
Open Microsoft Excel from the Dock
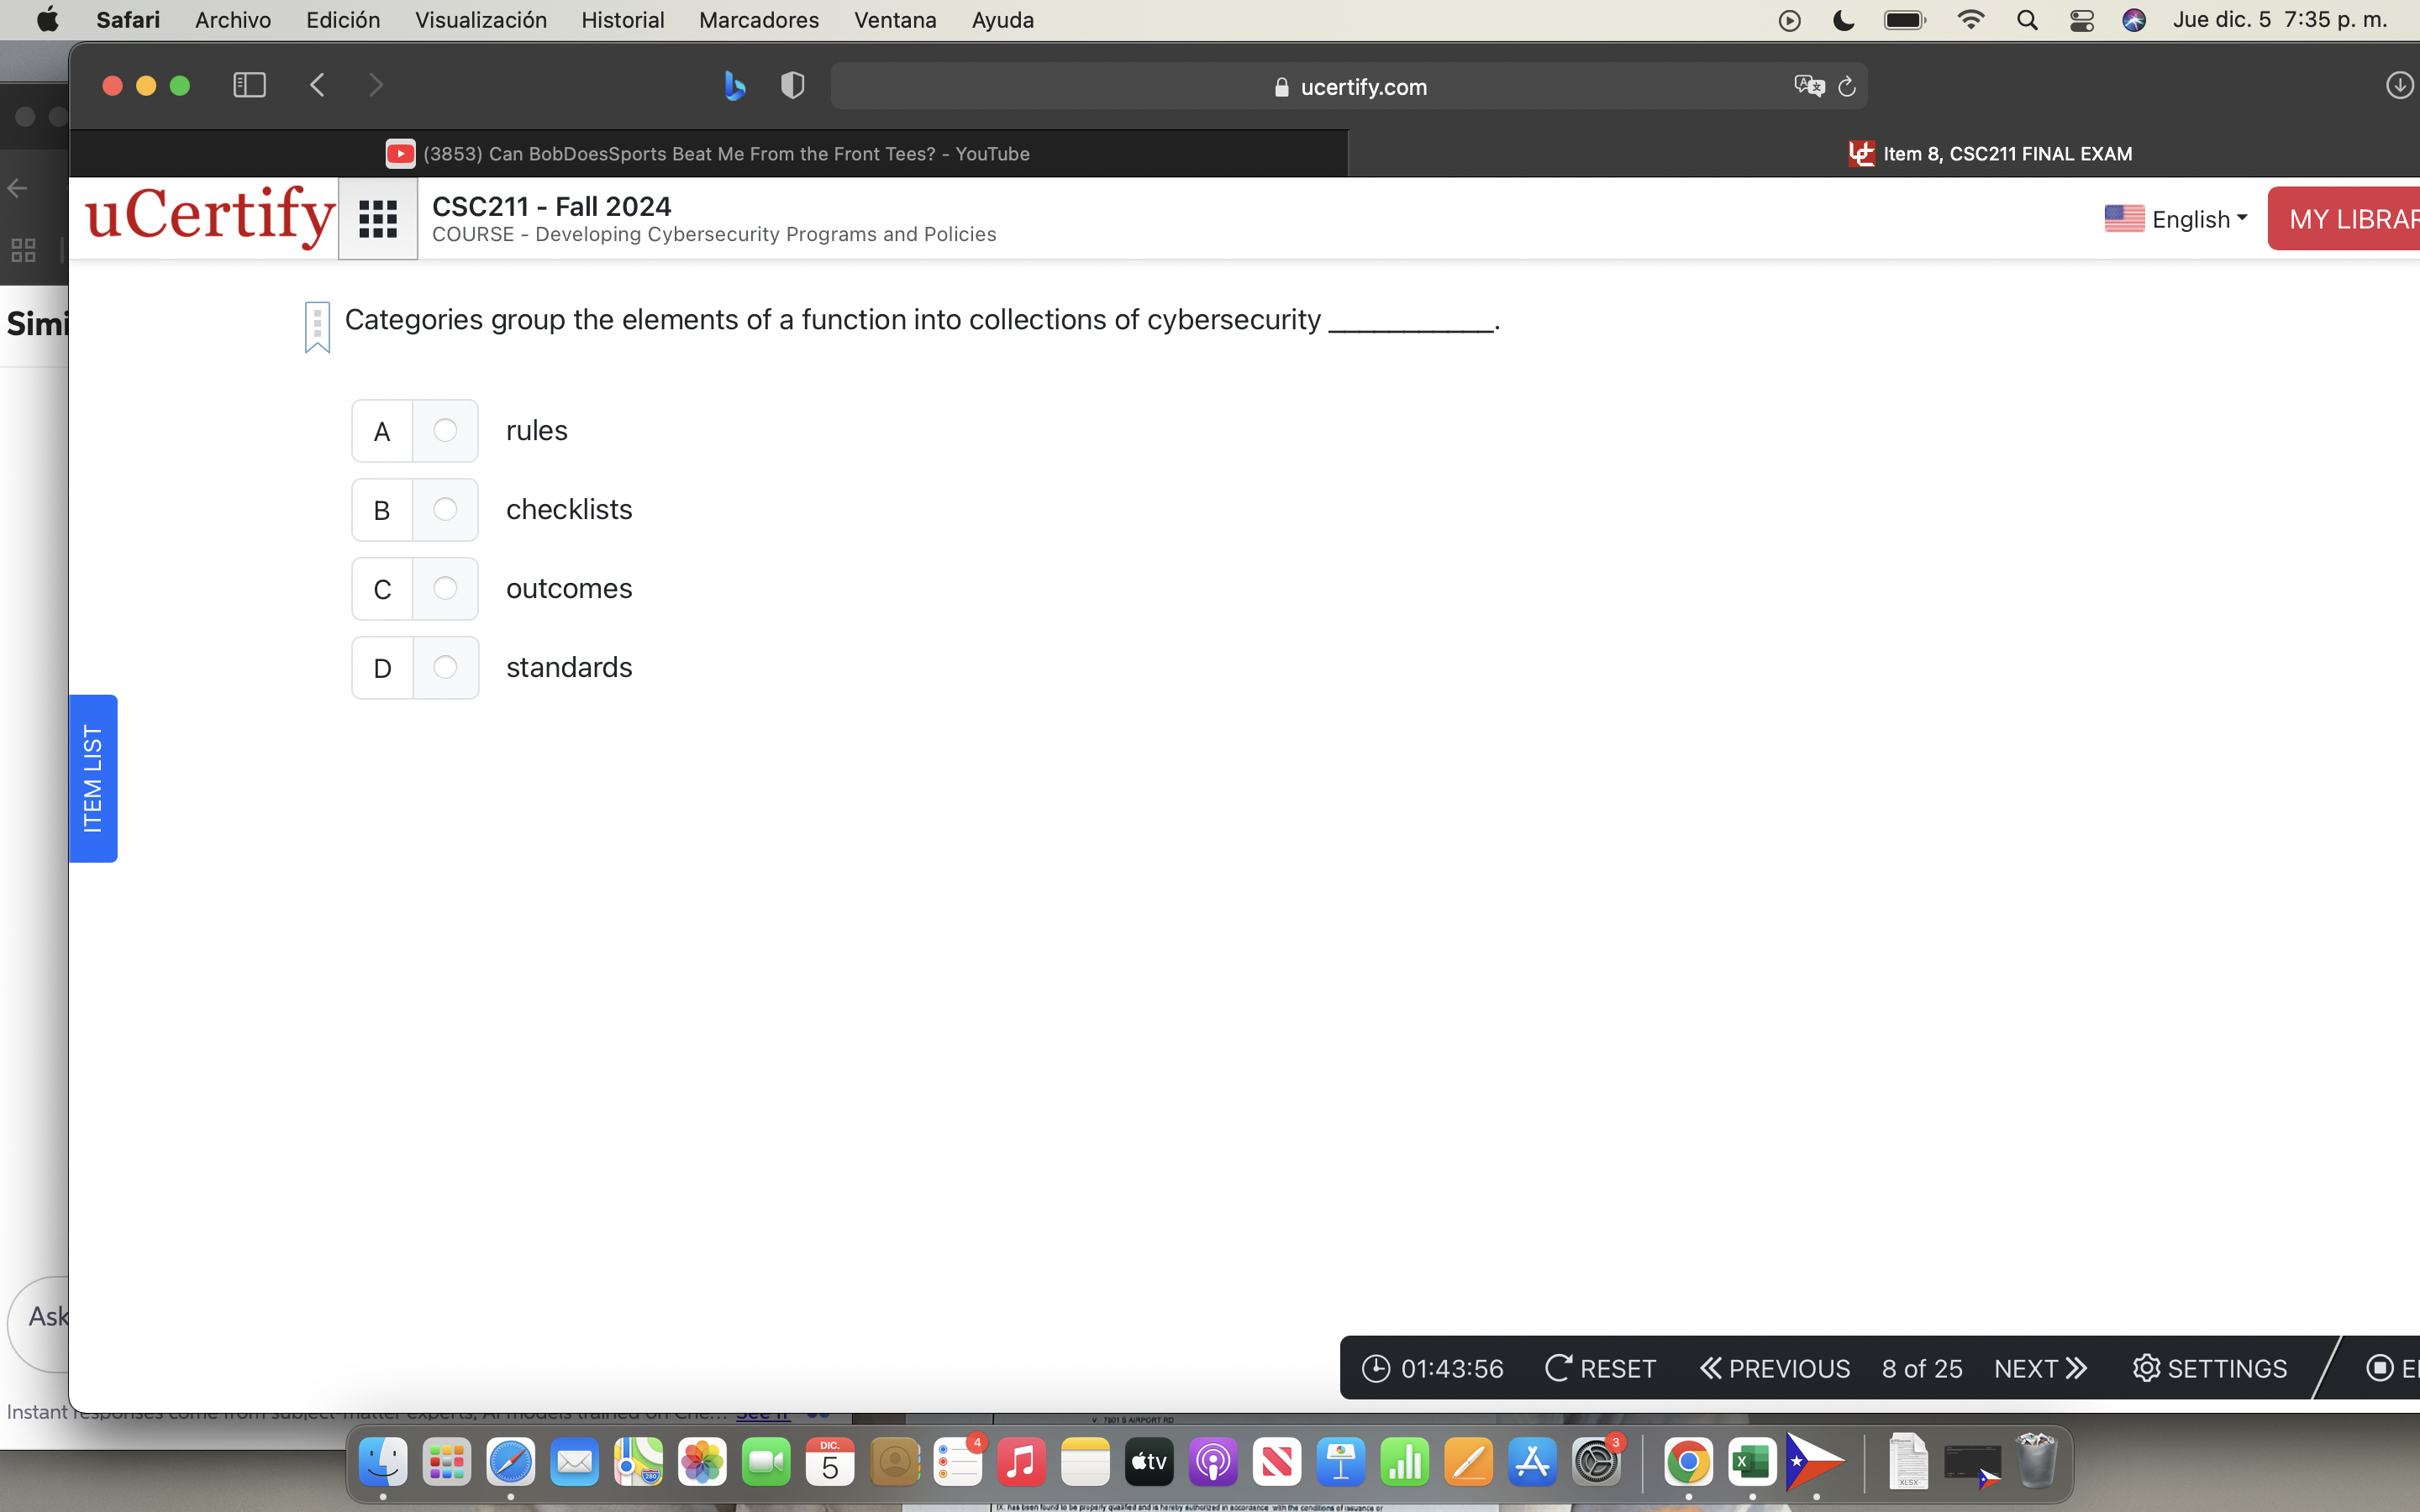tap(1753, 1461)
